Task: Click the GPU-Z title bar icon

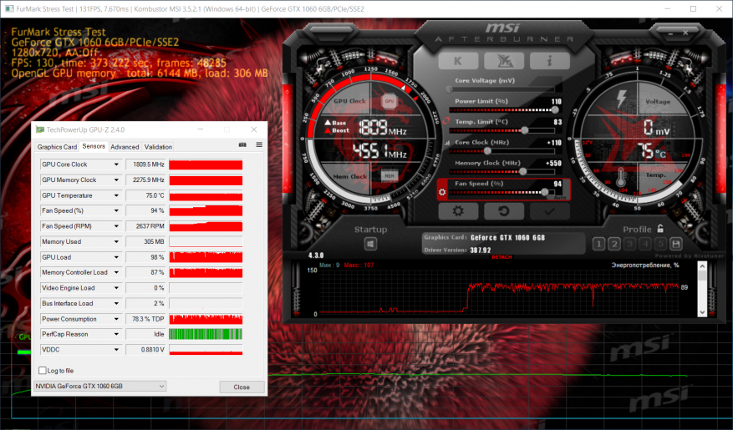Action: tap(40, 129)
